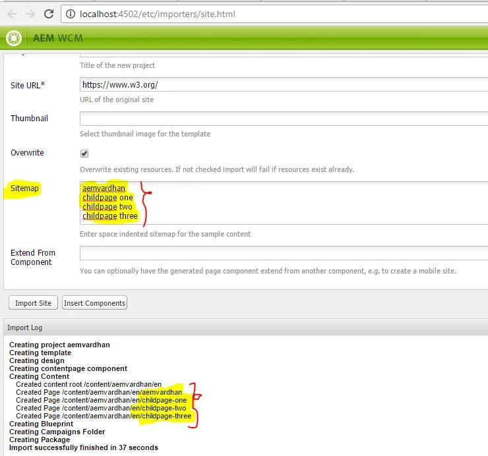Select 'Created content root /content/aemvardhan/en' line
The height and width of the screenshot is (456, 488).
coord(89,384)
